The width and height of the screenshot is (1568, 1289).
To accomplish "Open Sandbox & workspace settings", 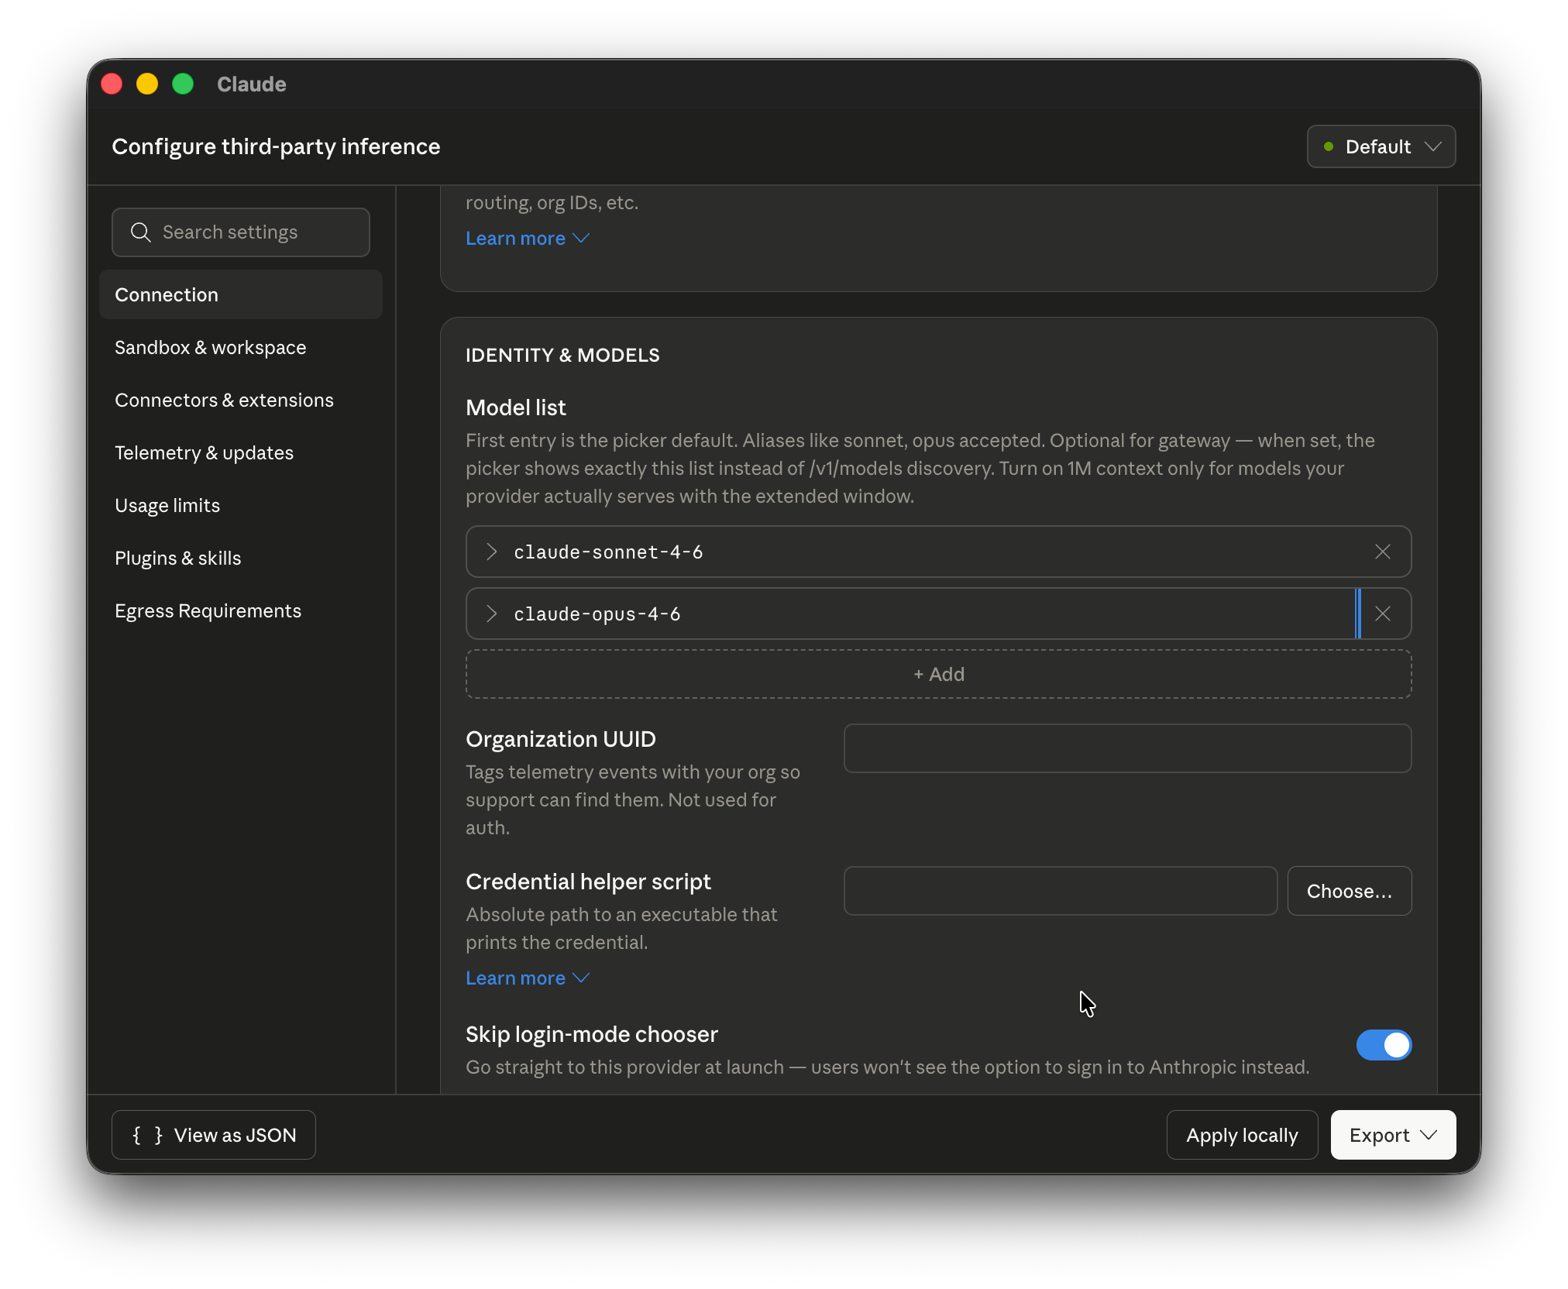I will [x=241, y=347].
